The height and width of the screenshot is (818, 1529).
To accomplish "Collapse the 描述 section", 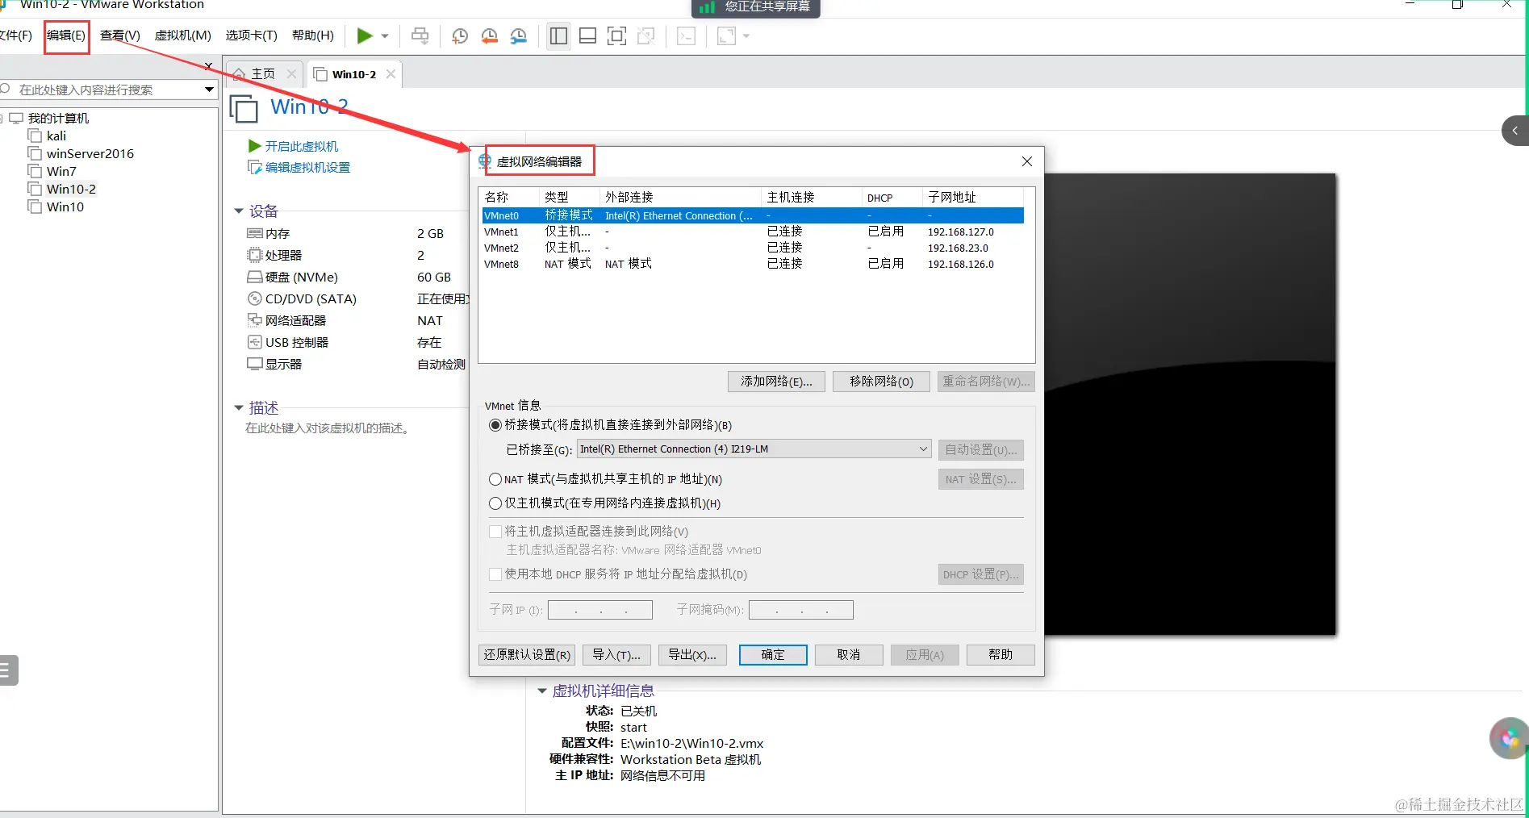I will pyautogui.click(x=239, y=408).
